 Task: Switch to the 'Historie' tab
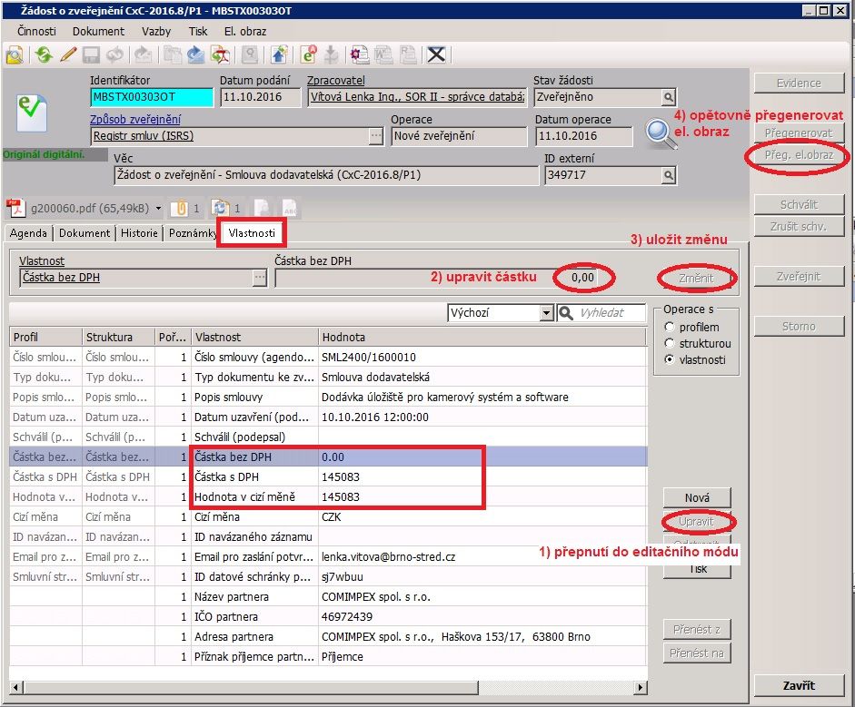pyautogui.click(x=140, y=233)
